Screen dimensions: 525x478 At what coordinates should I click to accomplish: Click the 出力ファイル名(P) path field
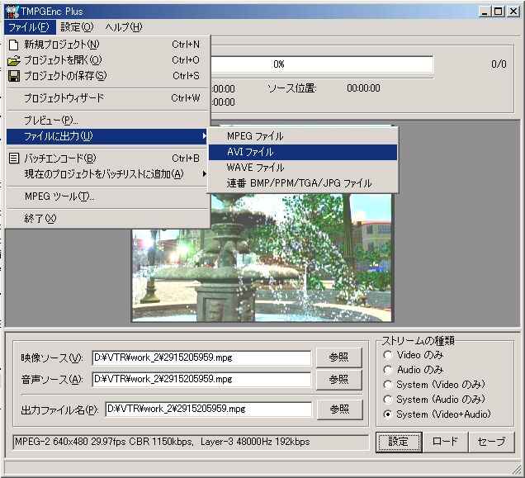click(208, 409)
